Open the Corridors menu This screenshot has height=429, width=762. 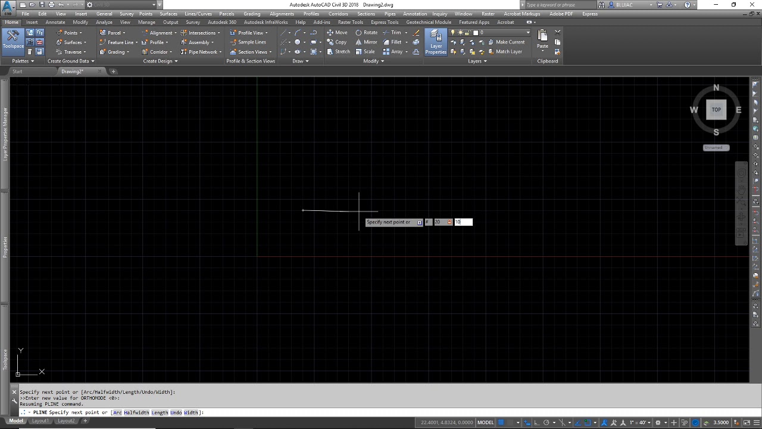click(338, 14)
